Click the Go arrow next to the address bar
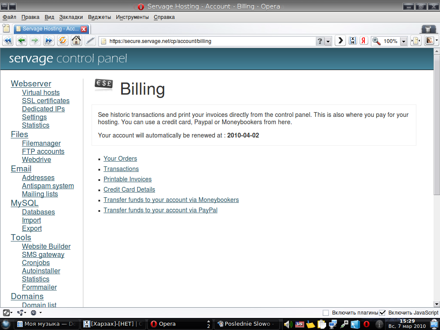The height and width of the screenshot is (330, 440). point(340,41)
